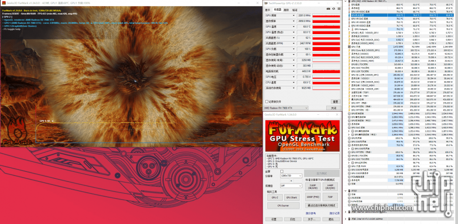Click power icon of 全图形功率 (TGP) row
Image resolution: width=458 pixels, height=224 pixels.
click(350, 92)
